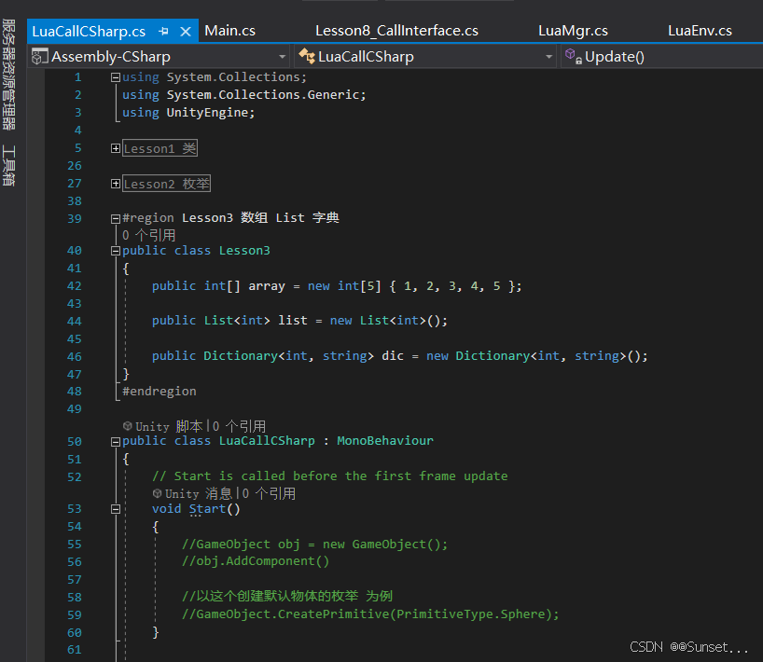Select the LuaCallCSharp.cs tab

click(89, 32)
